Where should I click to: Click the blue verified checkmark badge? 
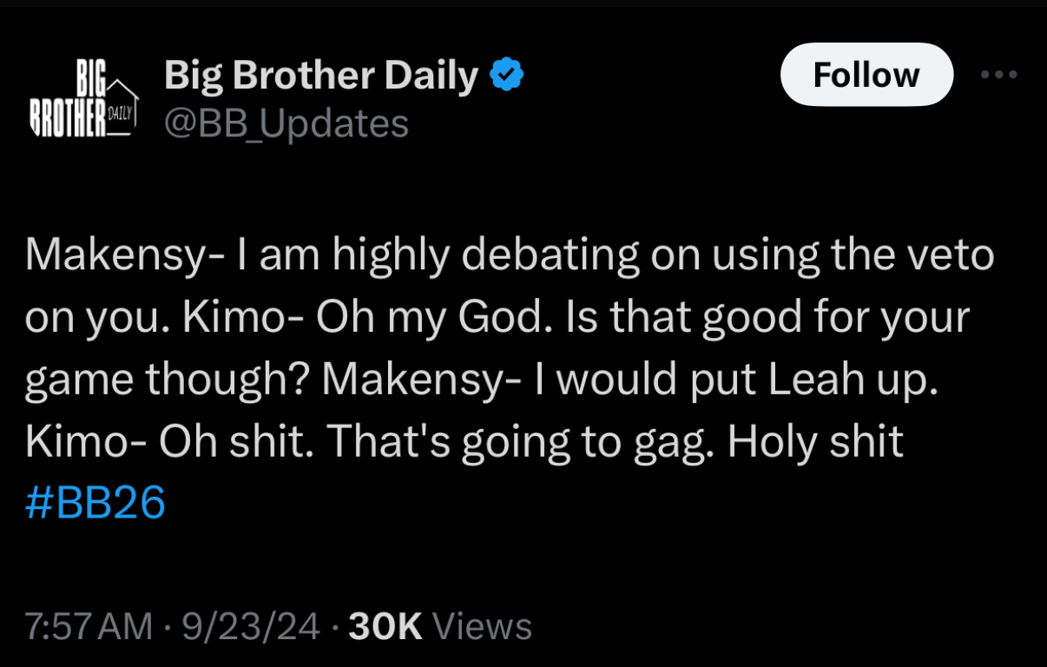[x=507, y=76]
